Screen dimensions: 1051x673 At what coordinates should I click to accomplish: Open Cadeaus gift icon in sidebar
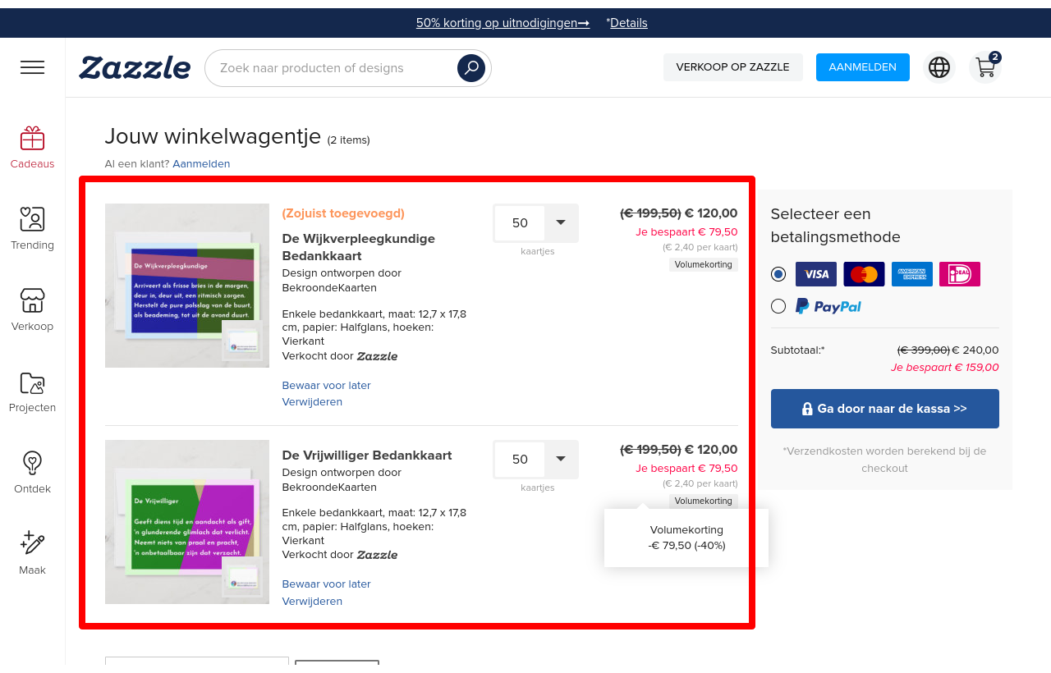[32, 139]
